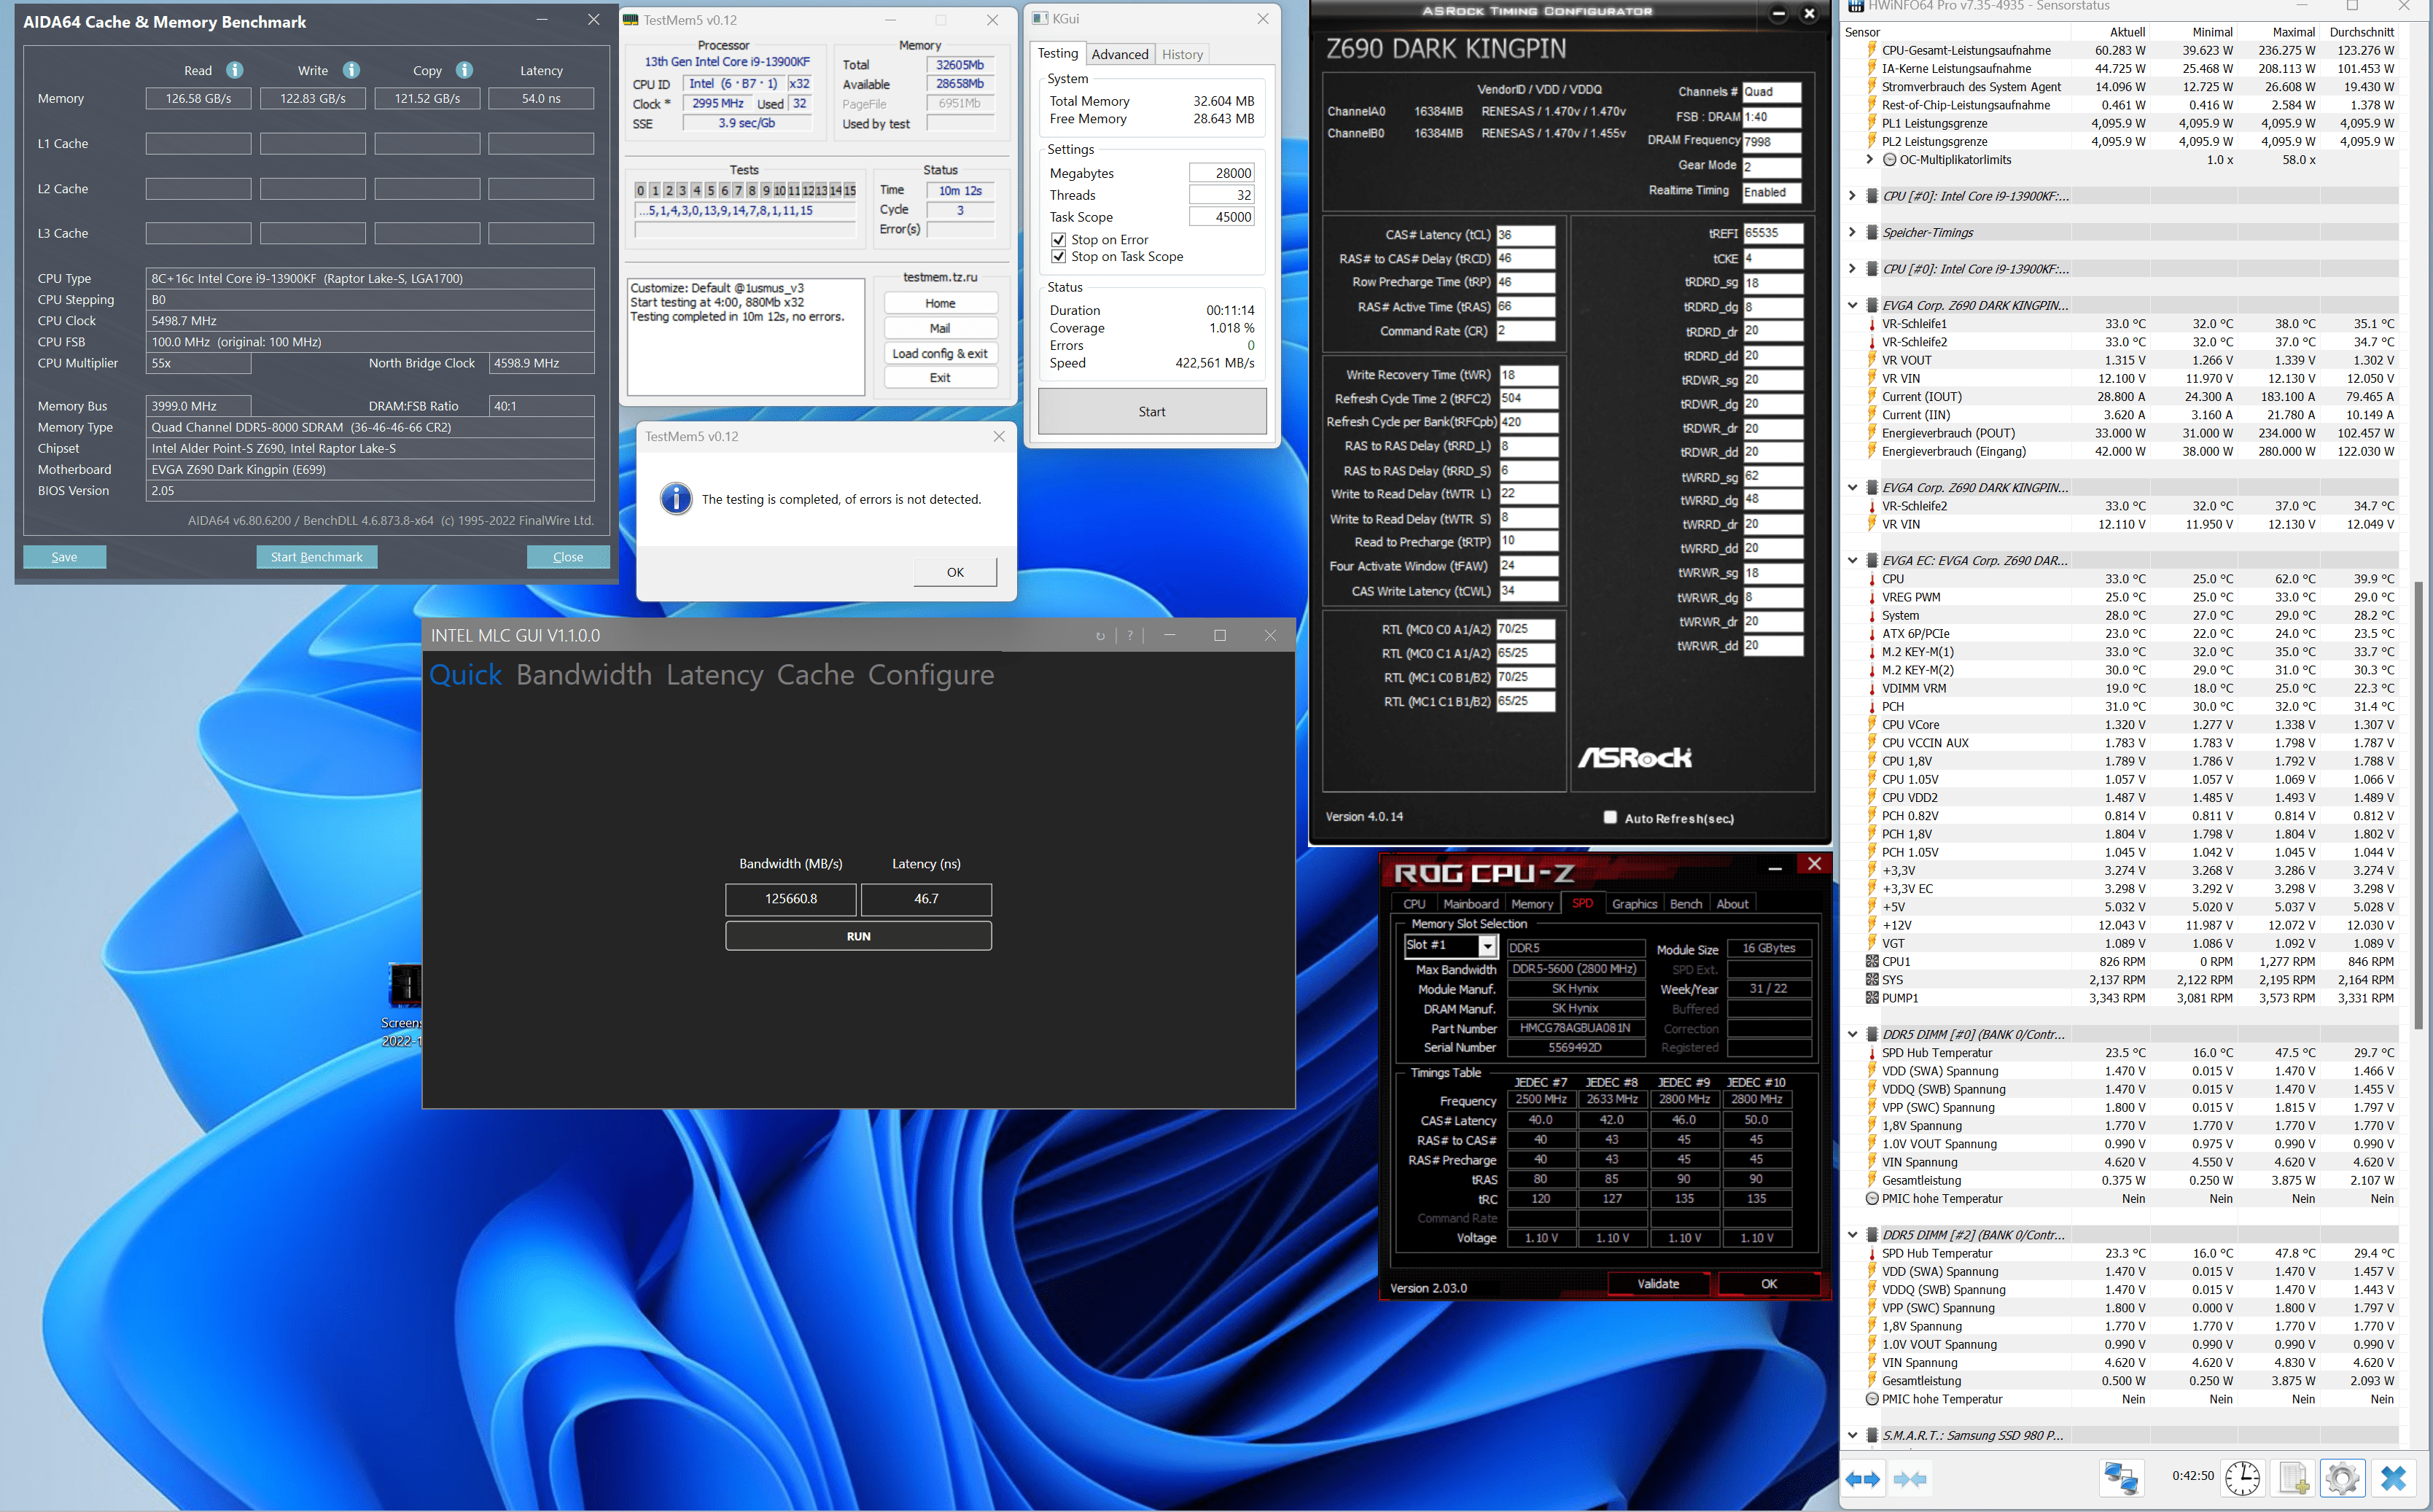Screen dimensions: 2433x1512
Task: Click OK in TestMem5 completion dialog
Action: [x=955, y=572]
